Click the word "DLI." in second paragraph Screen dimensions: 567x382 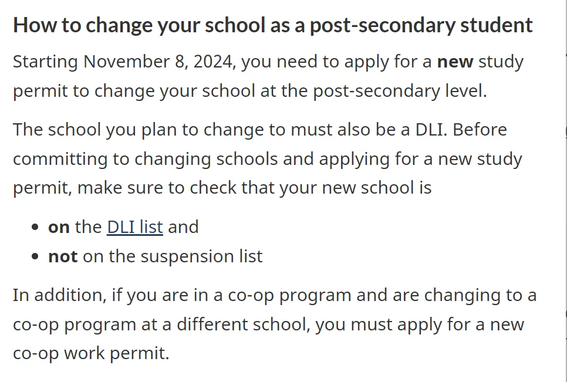tap(431, 129)
